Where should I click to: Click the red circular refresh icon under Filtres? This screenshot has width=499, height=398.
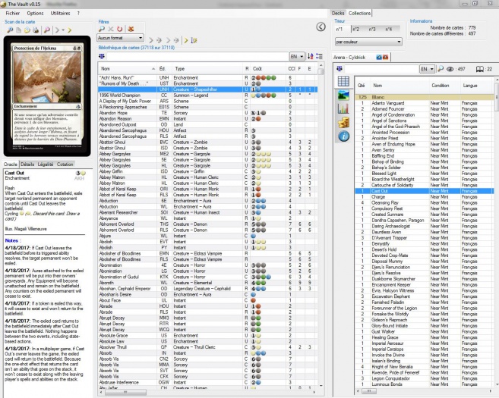(x=120, y=29)
